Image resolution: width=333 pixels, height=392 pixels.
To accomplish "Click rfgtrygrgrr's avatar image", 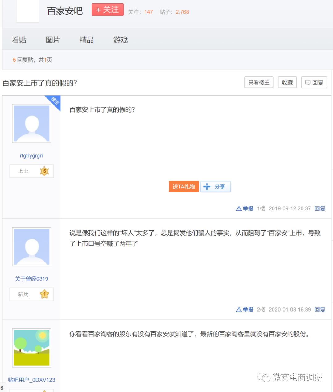I will click(x=31, y=123).
